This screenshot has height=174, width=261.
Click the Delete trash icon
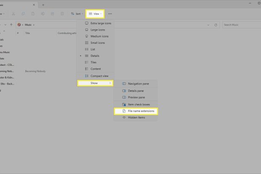click(x=62, y=14)
